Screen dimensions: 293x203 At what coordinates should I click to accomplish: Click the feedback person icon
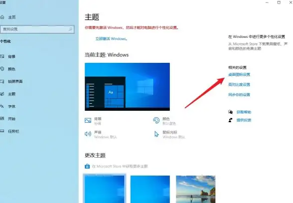click(x=230, y=120)
